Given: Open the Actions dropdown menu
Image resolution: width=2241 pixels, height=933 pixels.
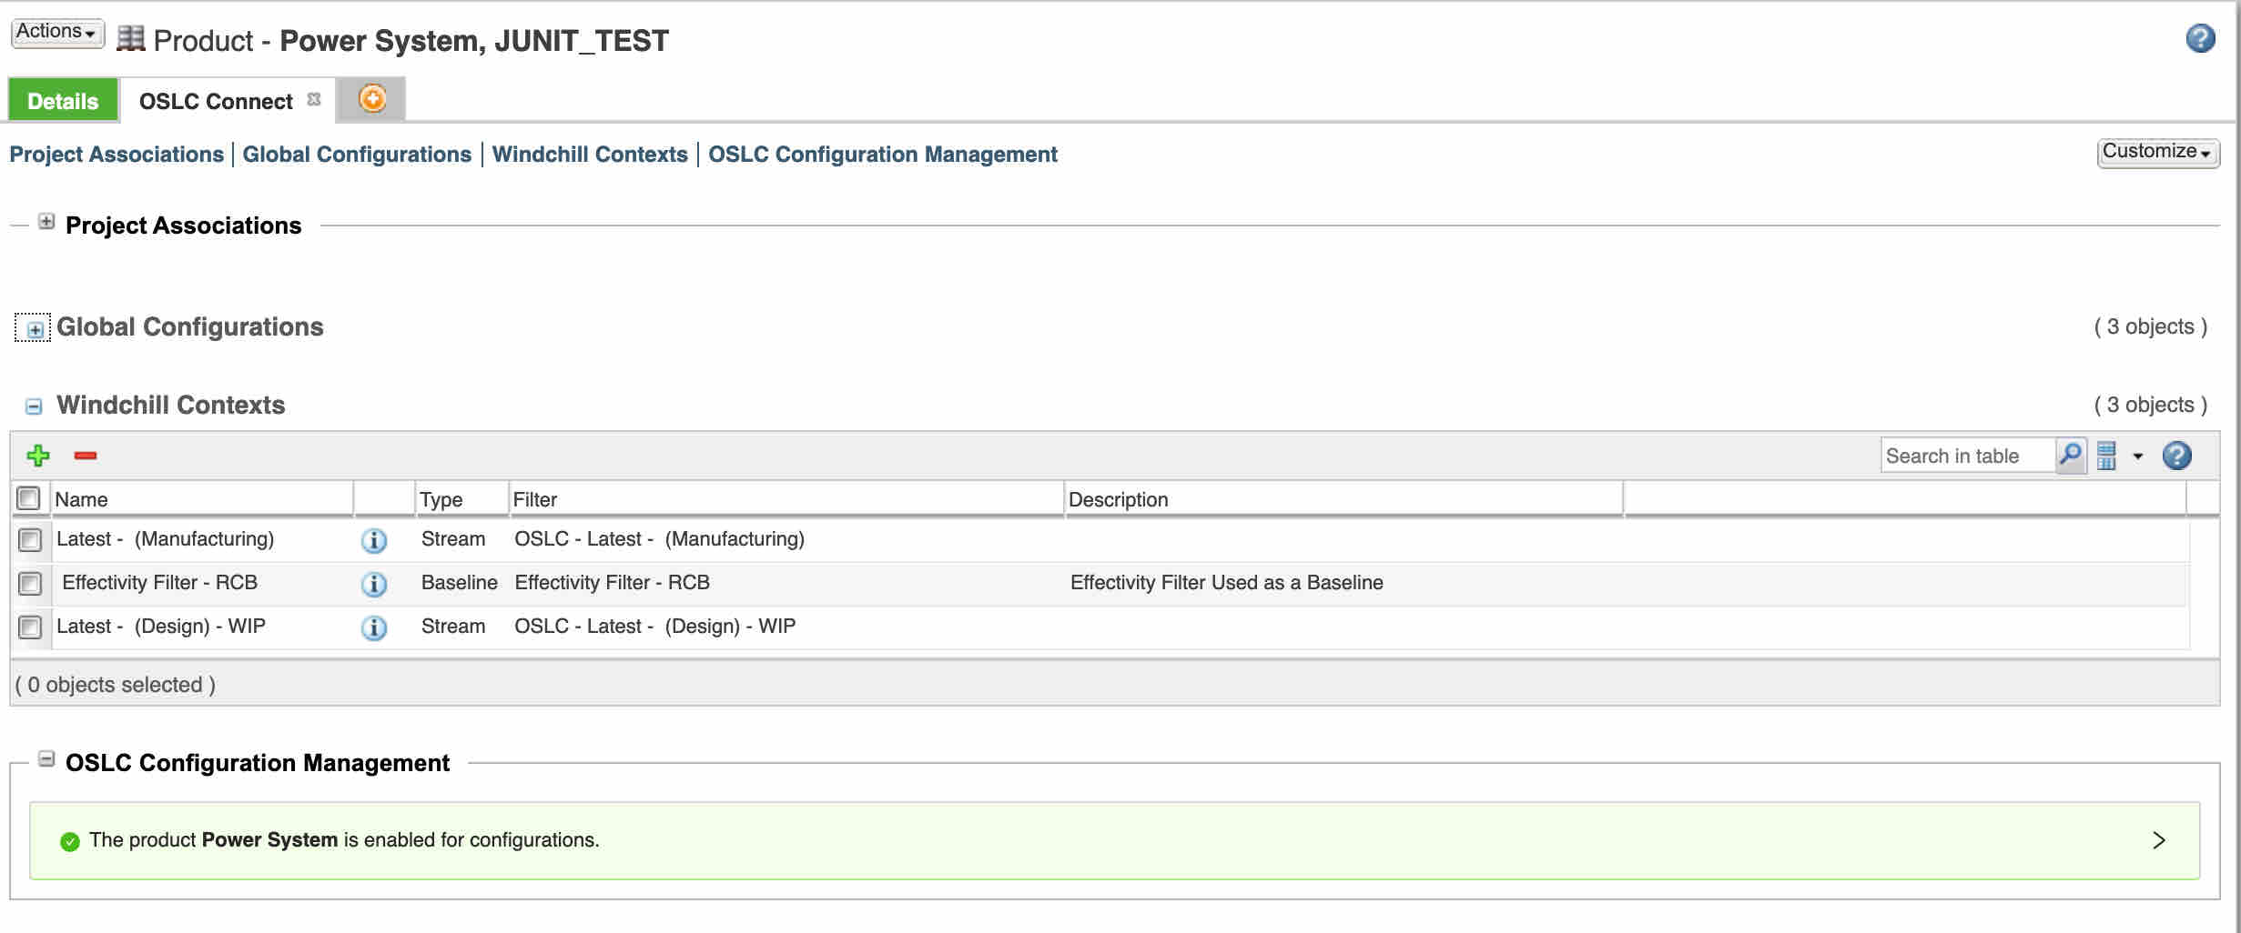Looking at the screenshot, I should click(57, 33).
